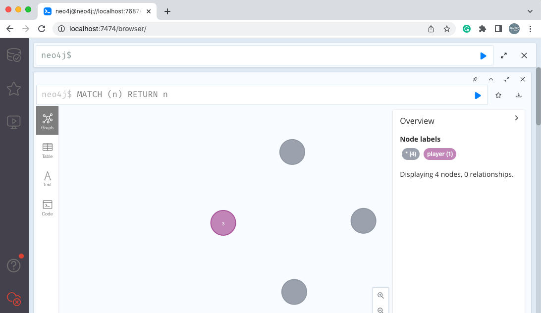Share this page from address bar
541x313 pixels.
[x=431, y=29]
